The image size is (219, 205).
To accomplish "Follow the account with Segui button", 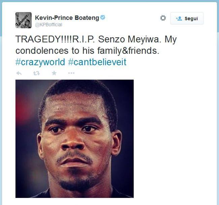I will coord(187,19).
